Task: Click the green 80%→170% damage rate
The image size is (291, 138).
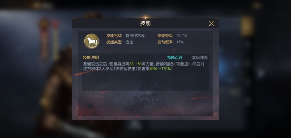Action: point(160,69)
